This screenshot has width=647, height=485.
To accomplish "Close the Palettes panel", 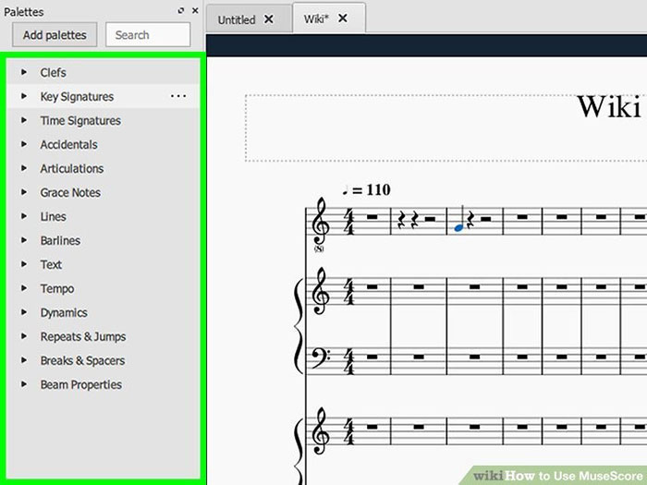I will (194, 11).
